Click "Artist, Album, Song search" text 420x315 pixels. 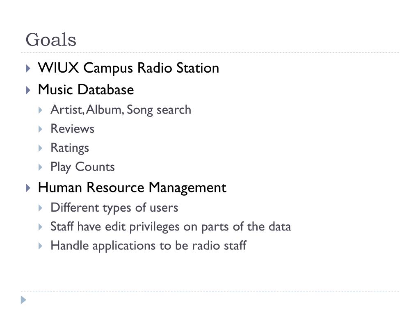pos(121,110)
